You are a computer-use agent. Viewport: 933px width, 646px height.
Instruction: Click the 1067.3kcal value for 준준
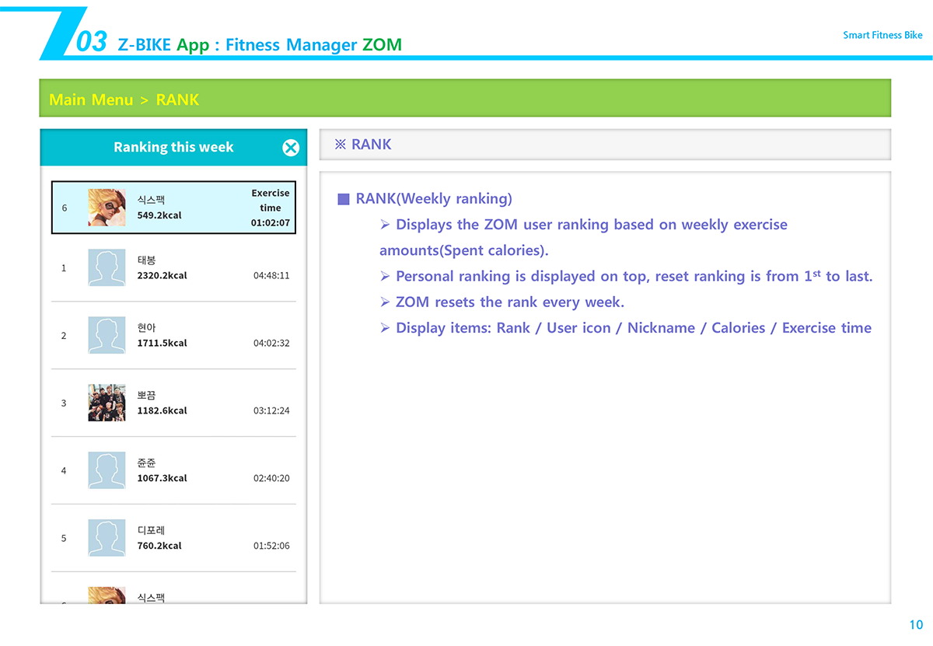pos(162,478)
